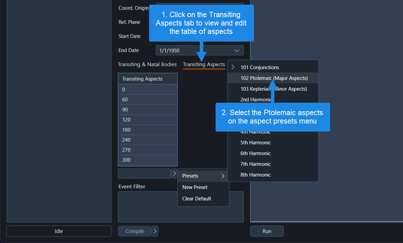Select the 5th Harmonic preset
This screenshot has width=403, height=243.
pos(256,143)
